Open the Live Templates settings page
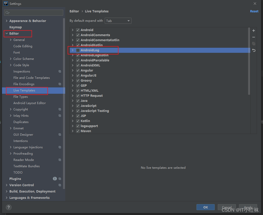Screen dimensions: 263x215 click(24, 90)
